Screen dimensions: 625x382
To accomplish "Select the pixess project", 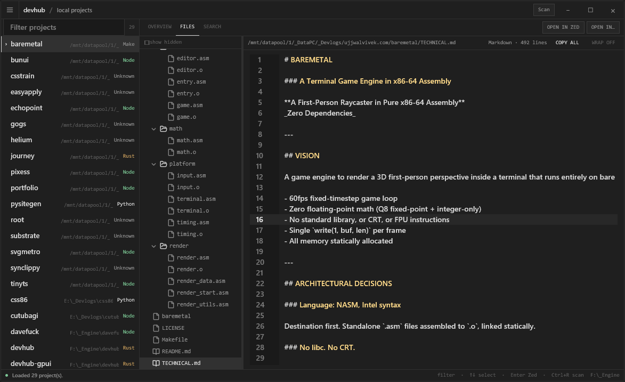I will tap(70, 172).
